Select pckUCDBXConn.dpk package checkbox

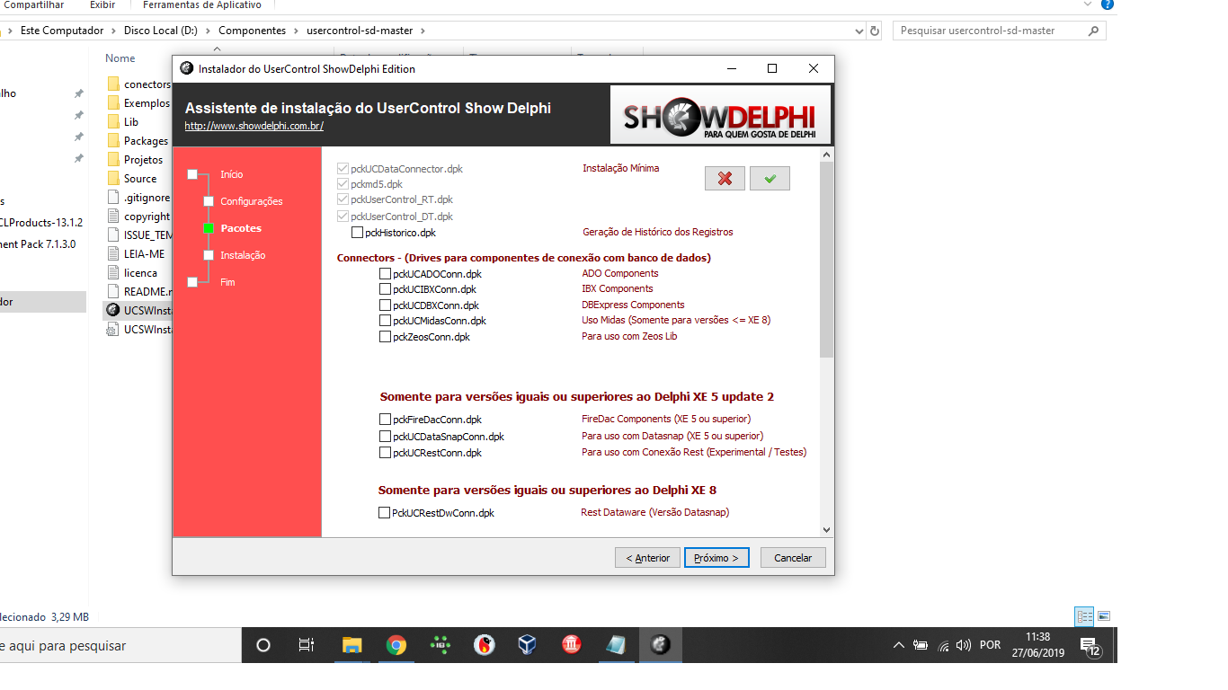385,305
